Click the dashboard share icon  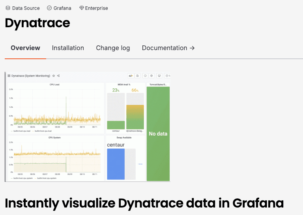[x=58, y=76]
